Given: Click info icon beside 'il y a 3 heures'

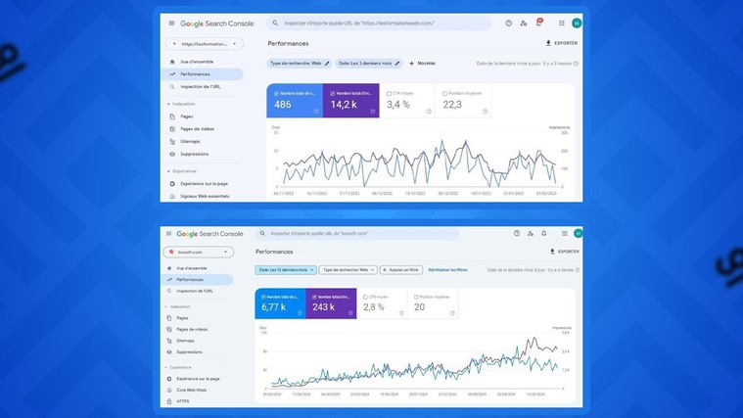Looking at the screenshot, I should click(x=576, y=64).
